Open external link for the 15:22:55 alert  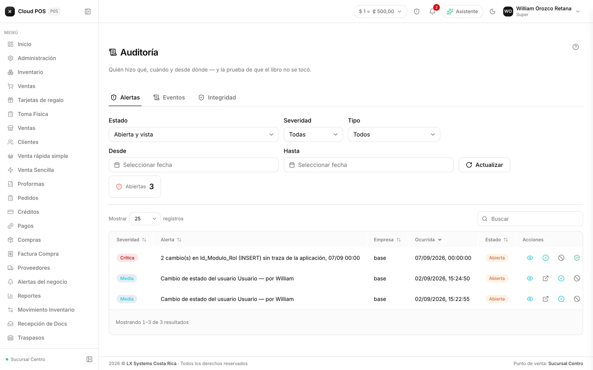click(x=546, y=299)
